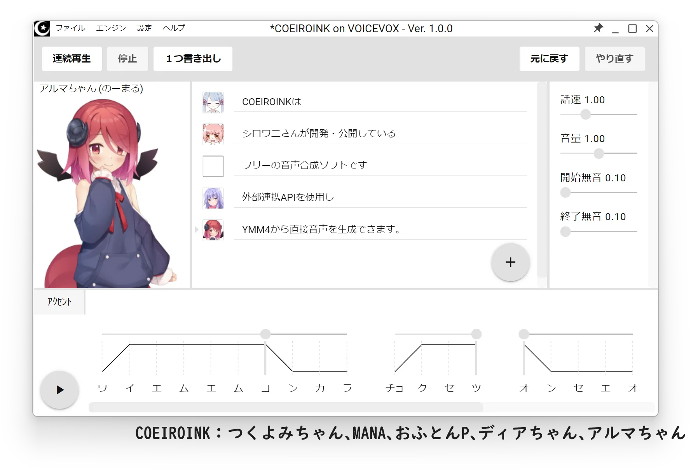Edit the text field COEIROINKは

[380, 102]
